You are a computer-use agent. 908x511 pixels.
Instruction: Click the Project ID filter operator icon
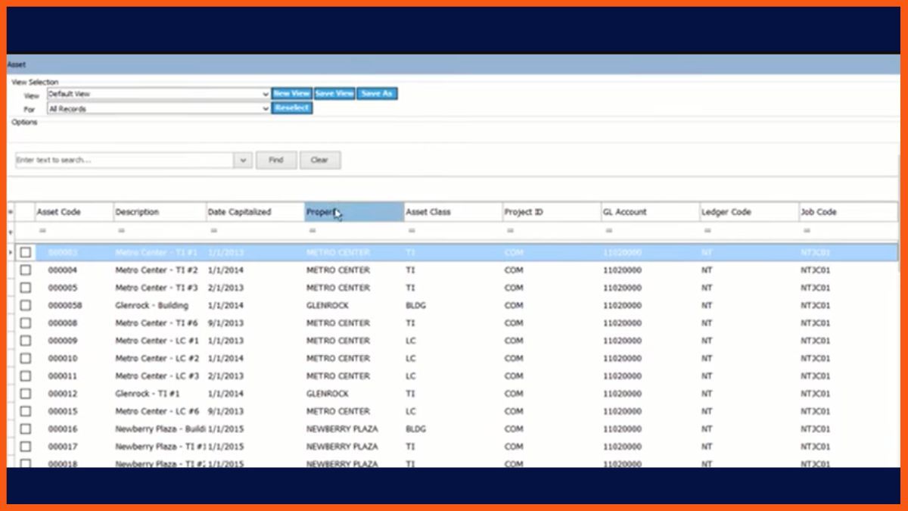tap(510, 230)
